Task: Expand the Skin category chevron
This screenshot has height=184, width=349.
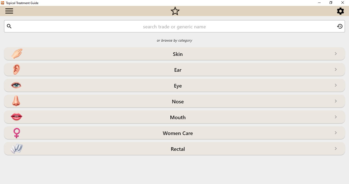Action: (336, 54)
